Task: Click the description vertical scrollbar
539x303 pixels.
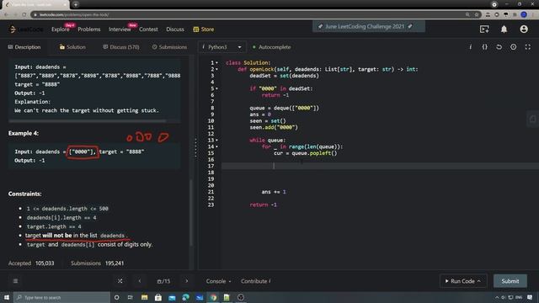Action: coord(191,213)
